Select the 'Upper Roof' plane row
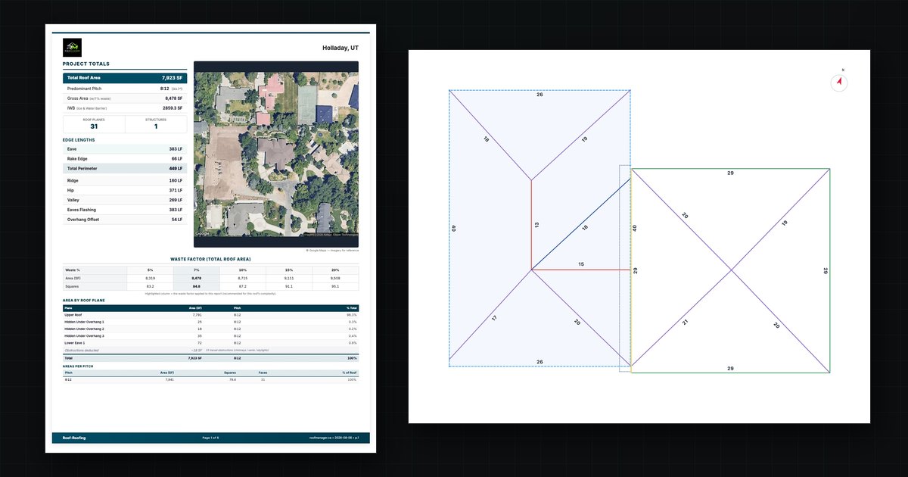This screenshot has height=477, width=908. coord(210,315)
